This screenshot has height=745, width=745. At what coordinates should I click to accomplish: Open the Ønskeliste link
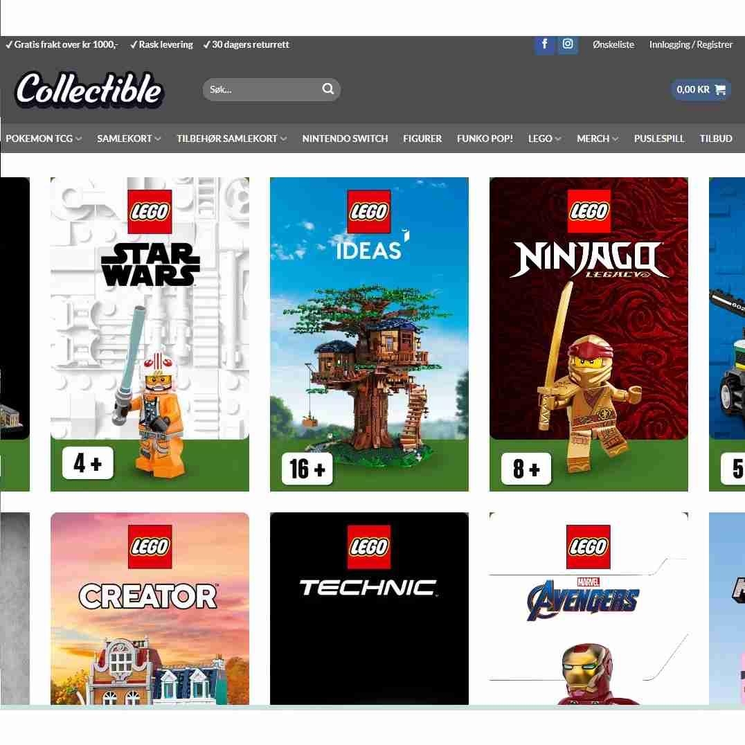pos(613,45)
